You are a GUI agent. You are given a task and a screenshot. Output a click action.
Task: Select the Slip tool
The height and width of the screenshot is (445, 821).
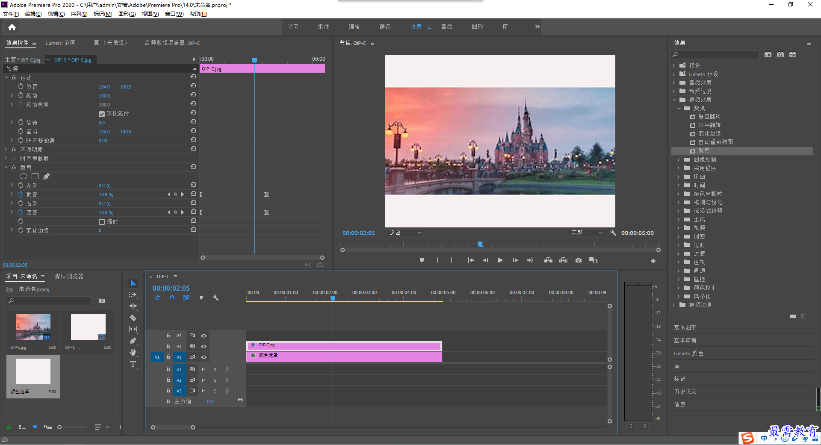click(x=133, y=329)
